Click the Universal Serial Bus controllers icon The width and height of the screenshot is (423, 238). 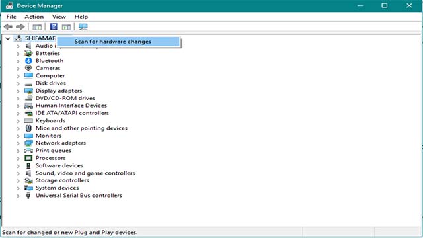pos(28,196)
